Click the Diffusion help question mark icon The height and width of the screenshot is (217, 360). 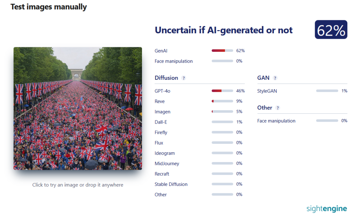tap(184, 78)
